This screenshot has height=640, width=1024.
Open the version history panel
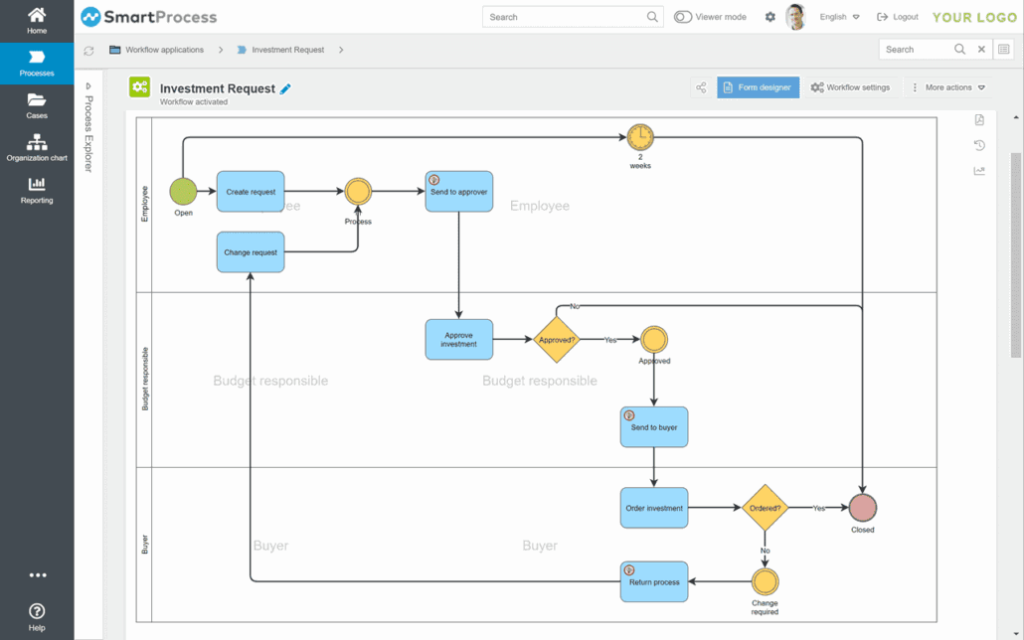[979, 145]
